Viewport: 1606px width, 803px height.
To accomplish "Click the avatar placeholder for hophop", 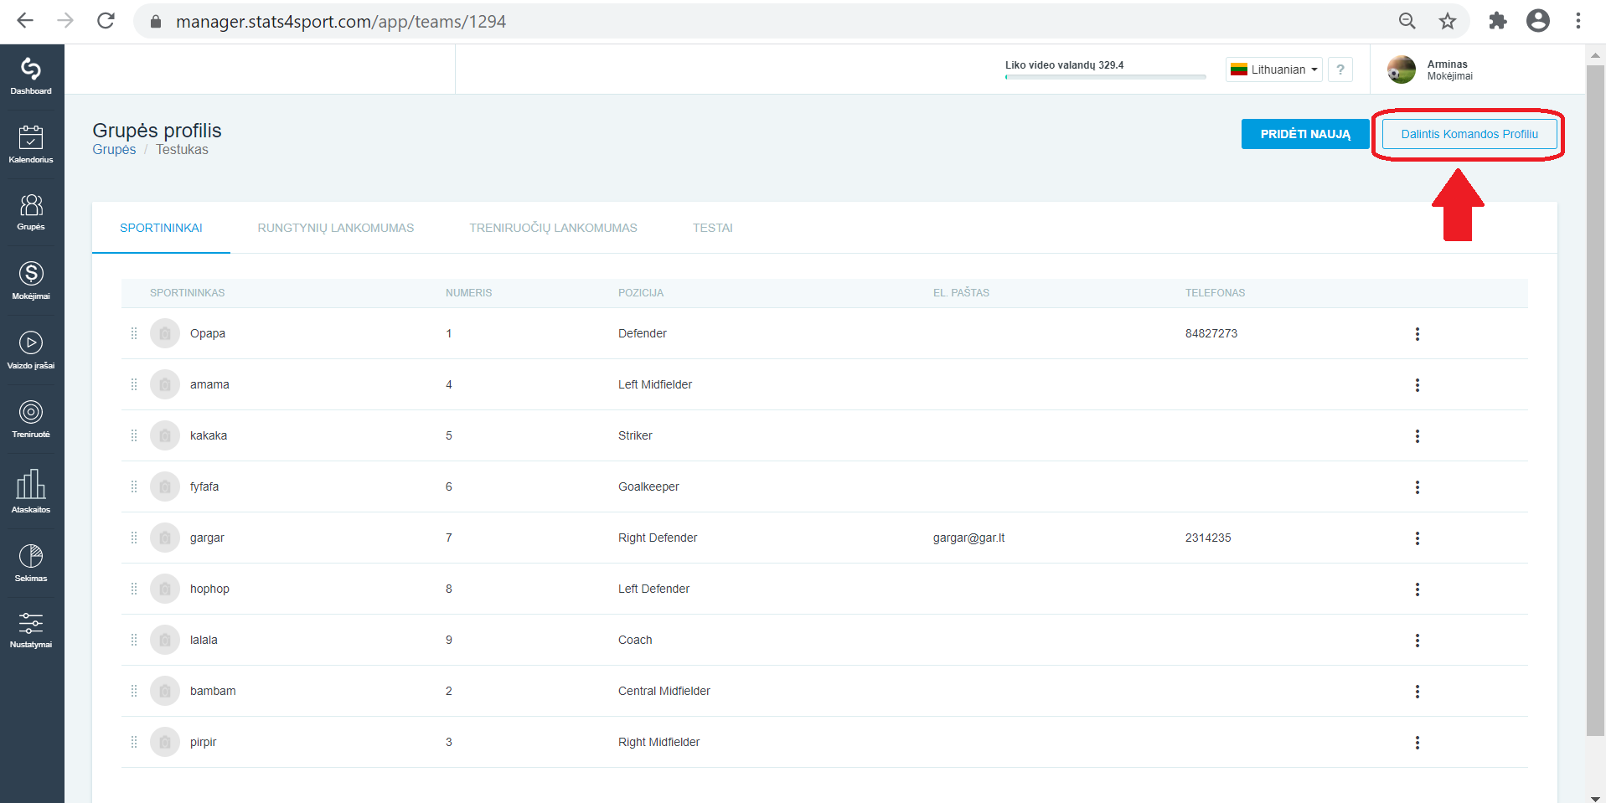I will pyautogui.click(x=165, y=589).
